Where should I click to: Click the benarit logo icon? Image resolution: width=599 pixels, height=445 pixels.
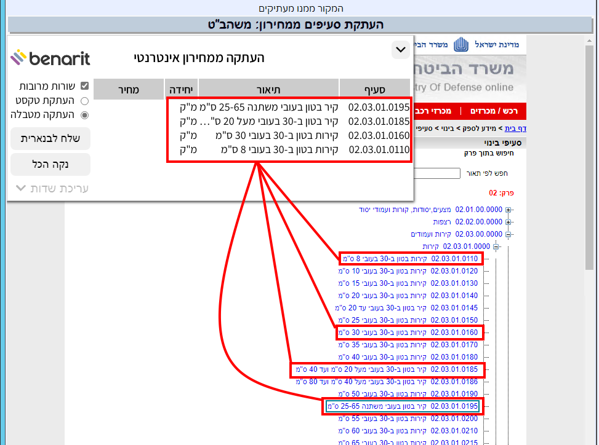coord(18,58)
